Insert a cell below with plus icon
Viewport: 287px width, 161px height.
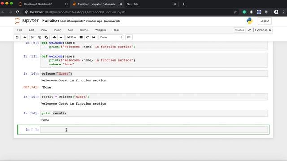[x=25, y=37]
